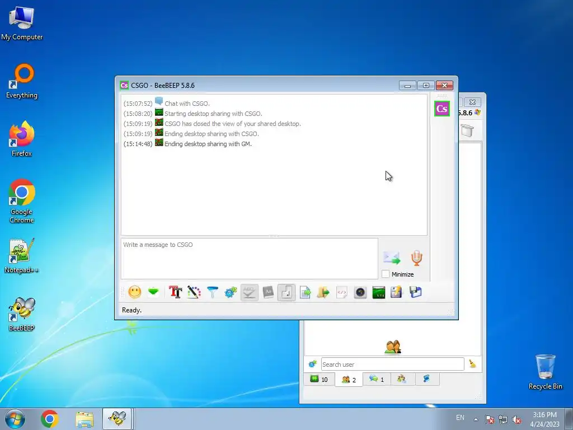Click in Search user field in main window

(392, 364)
